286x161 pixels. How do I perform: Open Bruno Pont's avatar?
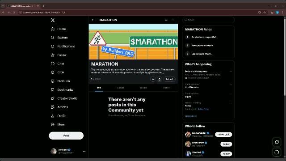click(x=188, y=144)
